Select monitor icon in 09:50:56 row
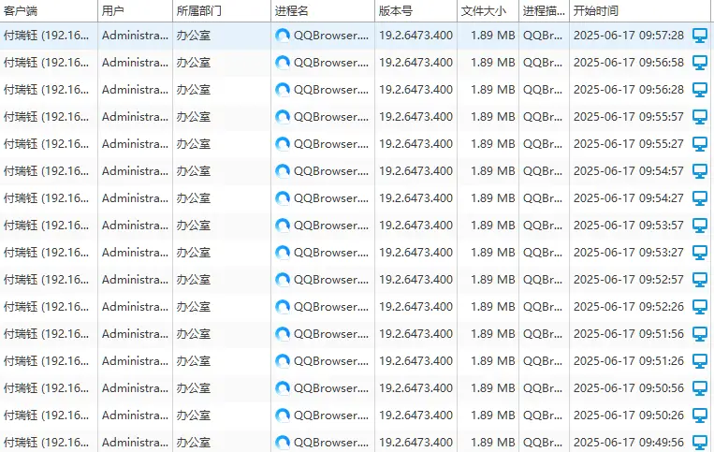 point(699,388)
